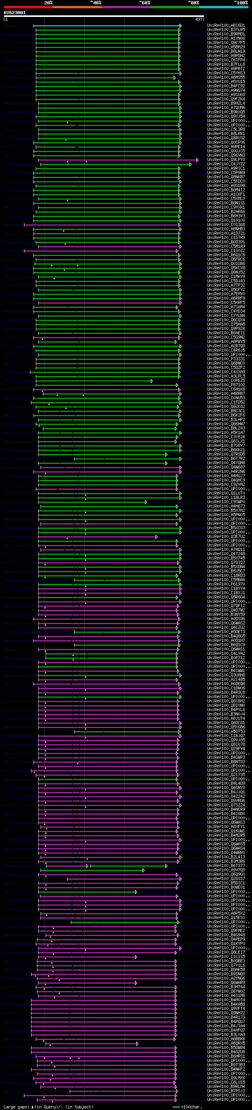The height and width of the screenshot is (1110, 252).
Task: Select the UniRef100_Q9P926 label
Action: pyautogui.click(x=226, y=328)
